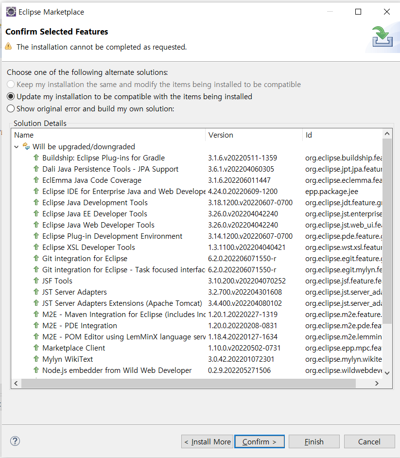
Task: Click version 3.2.700.v202204301608
Action: pos(244,292)
